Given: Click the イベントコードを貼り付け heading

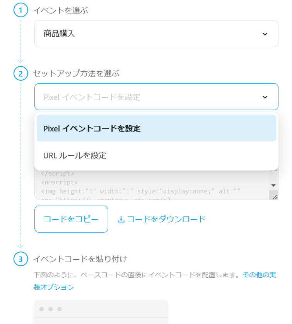Looking at the screenshot, I should coord(80,259).
